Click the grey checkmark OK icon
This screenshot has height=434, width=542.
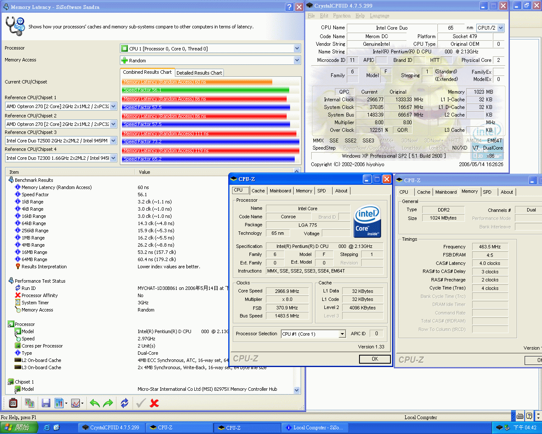click(141, 403)
